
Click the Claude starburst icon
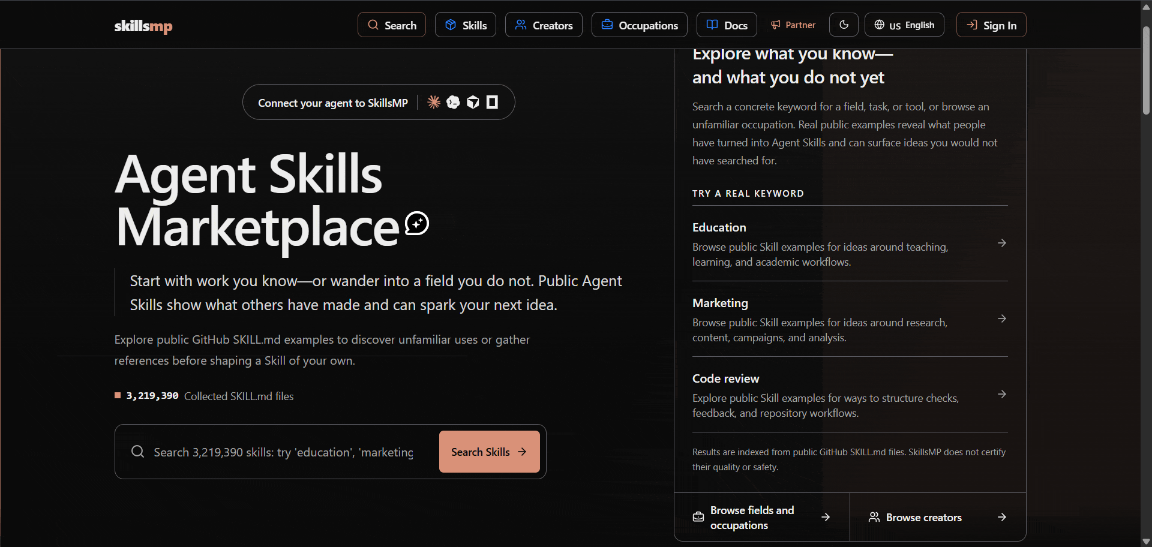434,102
